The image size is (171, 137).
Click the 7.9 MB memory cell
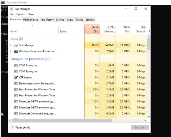pyautogui.click(x=108, y=51)
